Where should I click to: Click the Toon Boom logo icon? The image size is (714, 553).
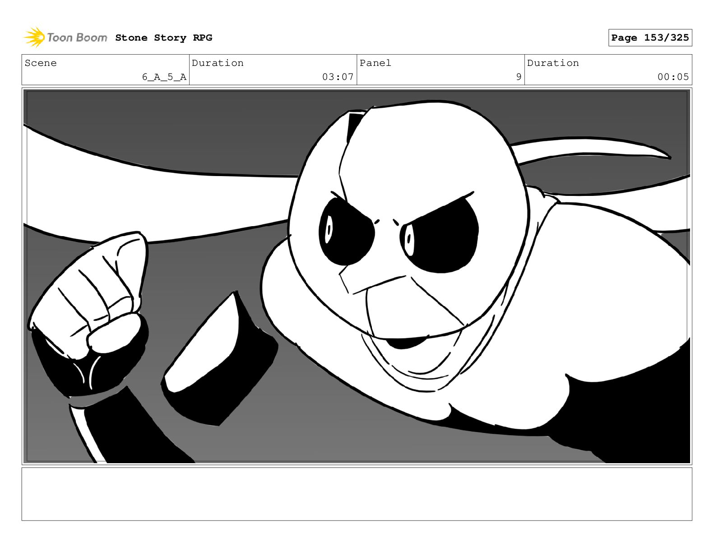34,37
